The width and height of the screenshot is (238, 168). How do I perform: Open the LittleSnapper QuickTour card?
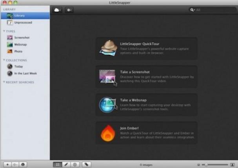147,48
